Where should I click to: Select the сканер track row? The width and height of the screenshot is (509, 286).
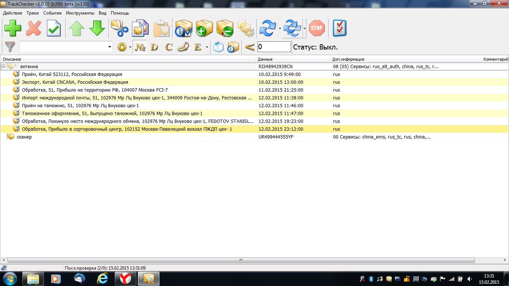pyautogui.click(x=255, y=137)
